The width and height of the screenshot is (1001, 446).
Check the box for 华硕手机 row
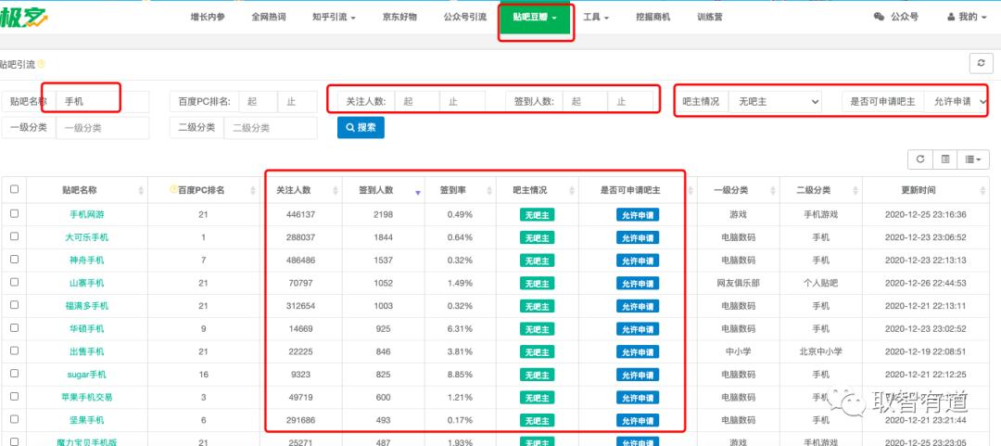pyautogui.click(x=14, y=328)
